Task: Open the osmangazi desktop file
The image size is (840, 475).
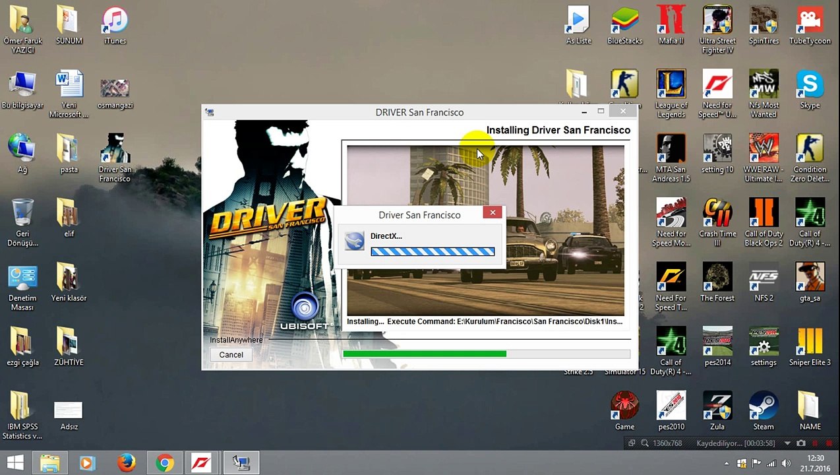Action: point(115,92)
